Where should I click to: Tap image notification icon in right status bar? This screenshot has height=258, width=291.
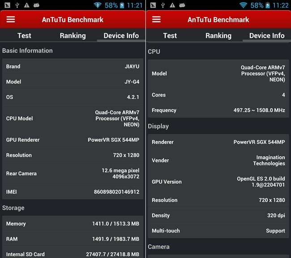click(153, 5)
